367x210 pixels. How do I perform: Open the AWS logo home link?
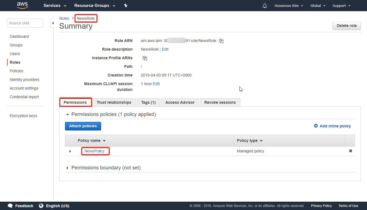click(x=22, y=5)
